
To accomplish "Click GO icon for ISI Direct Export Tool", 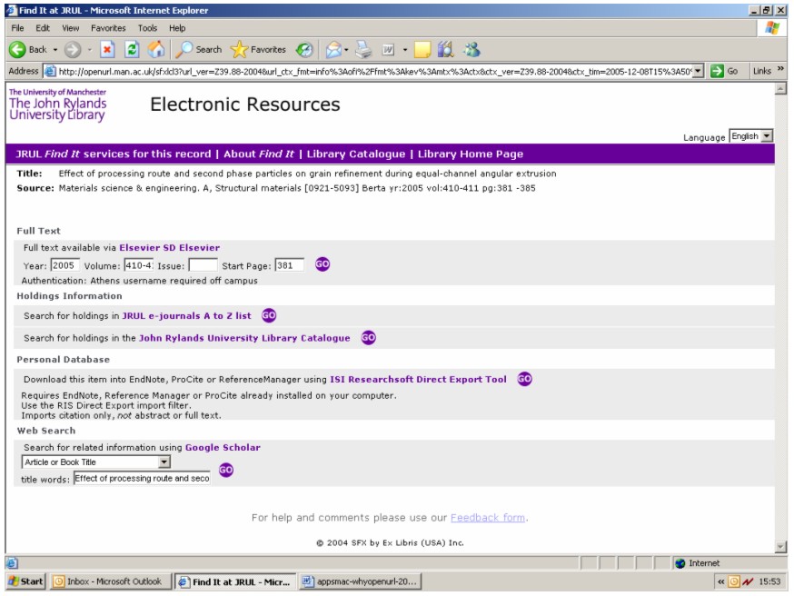I will click(524, 379).
